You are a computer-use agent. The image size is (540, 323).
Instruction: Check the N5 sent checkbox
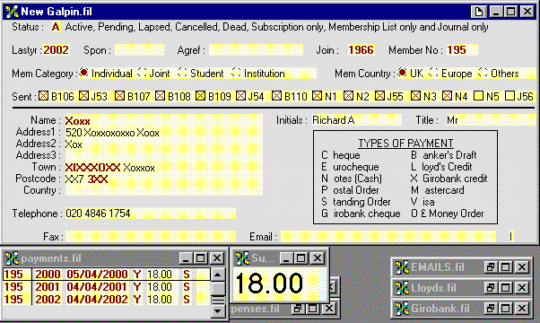click(x=478, y=96)
